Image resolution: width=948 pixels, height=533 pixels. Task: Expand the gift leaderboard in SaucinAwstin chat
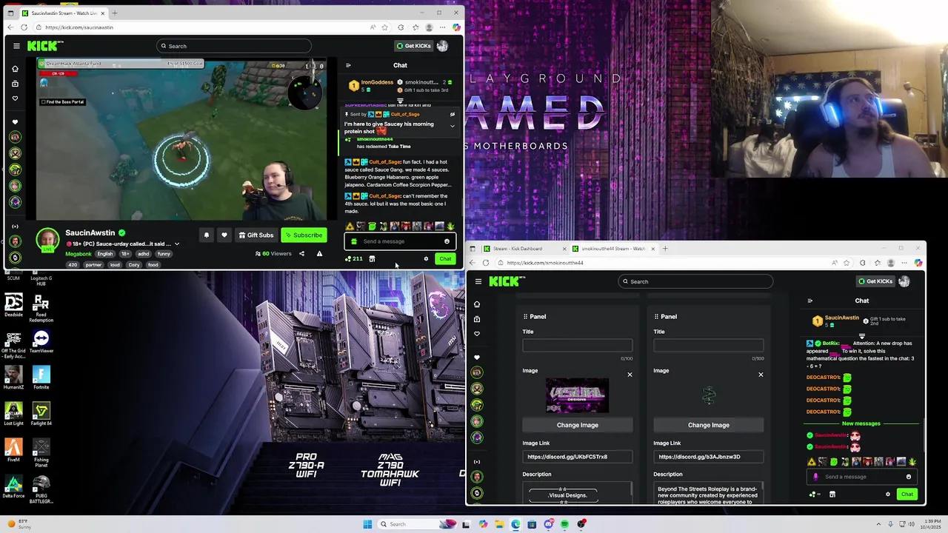pos(400,101)
